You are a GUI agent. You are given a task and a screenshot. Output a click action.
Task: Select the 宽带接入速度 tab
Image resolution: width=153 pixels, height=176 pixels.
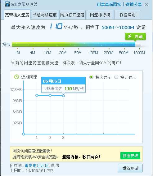click(x=17, y=15)
